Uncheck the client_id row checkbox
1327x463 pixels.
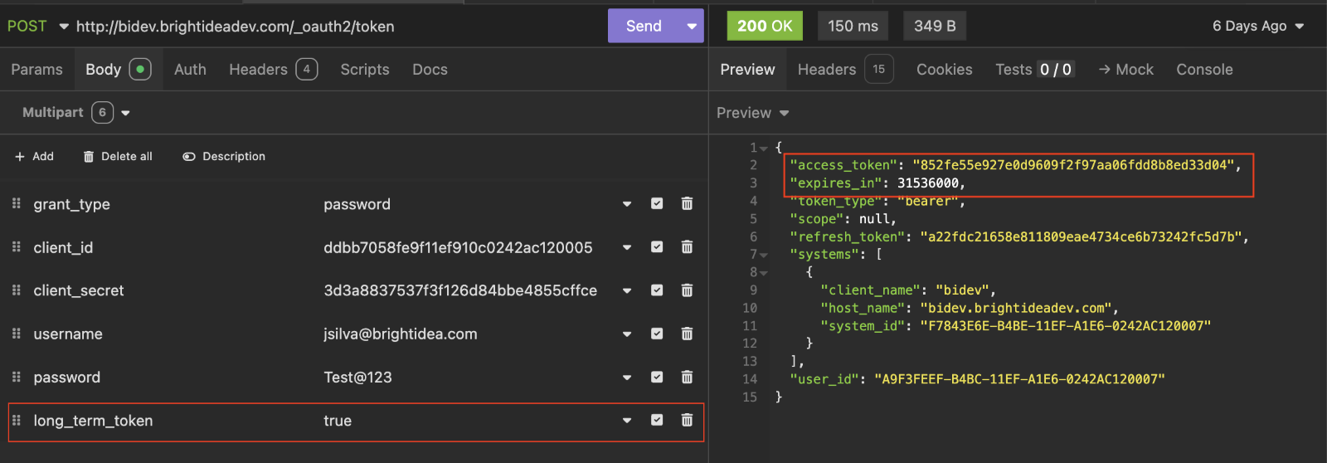(x=657, y=246)
